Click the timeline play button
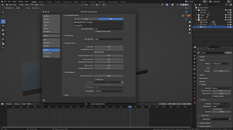Viewport: 233px width, 130px height. pos(99,104)
